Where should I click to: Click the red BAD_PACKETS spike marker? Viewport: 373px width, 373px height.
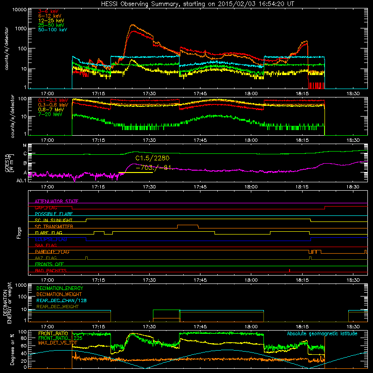(x=290, y=270)
